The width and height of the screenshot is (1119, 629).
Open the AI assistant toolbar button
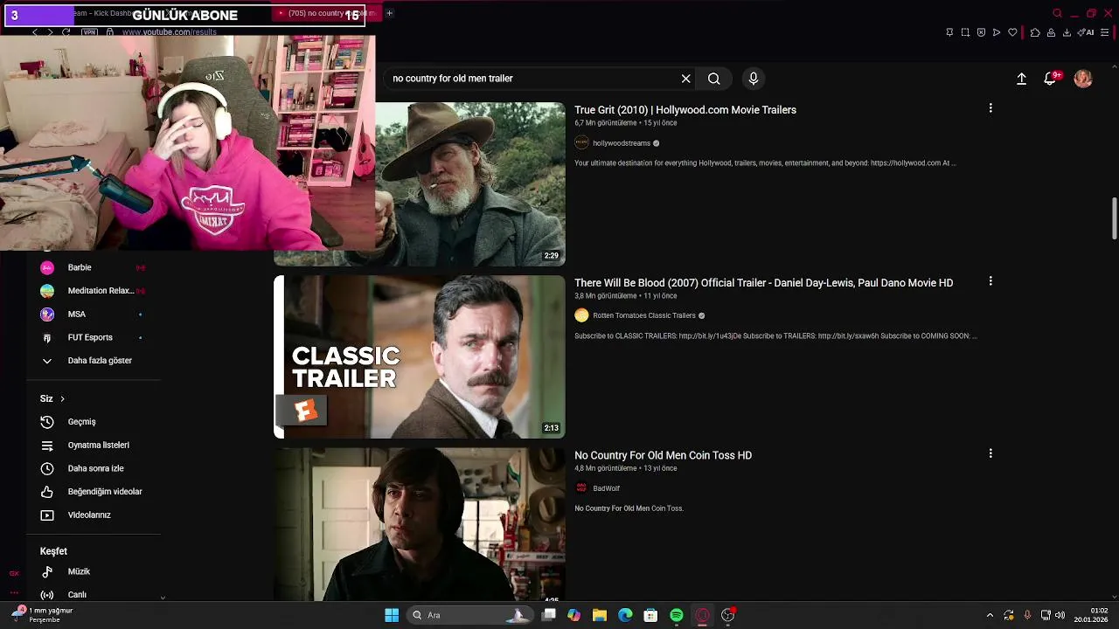pos(1087,32)
